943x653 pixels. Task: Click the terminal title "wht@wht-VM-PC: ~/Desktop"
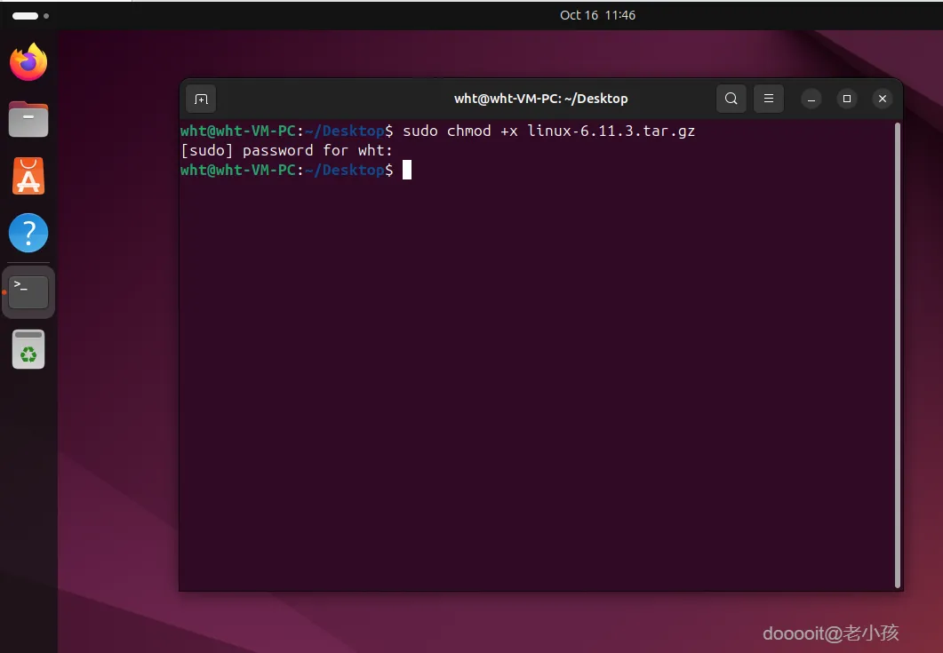[x=540, y=99]
